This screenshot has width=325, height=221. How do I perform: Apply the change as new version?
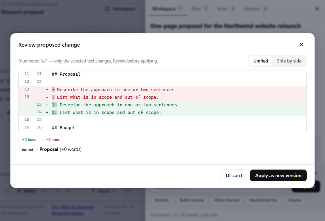(278, 175)
